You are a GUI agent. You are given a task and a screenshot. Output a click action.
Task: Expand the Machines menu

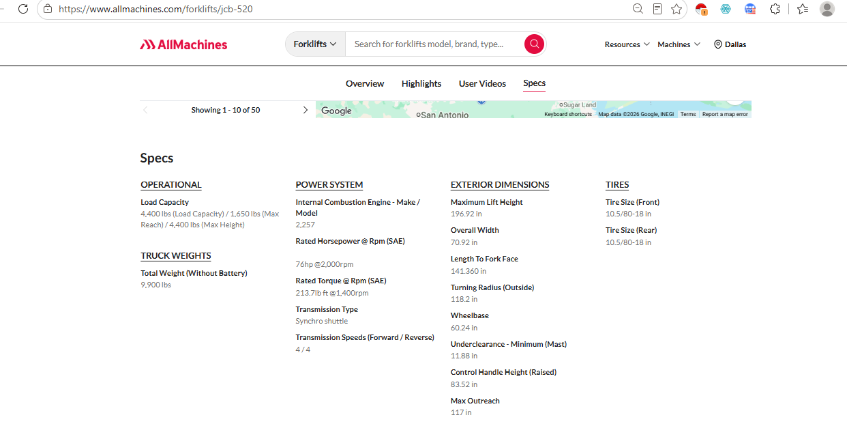679,44
